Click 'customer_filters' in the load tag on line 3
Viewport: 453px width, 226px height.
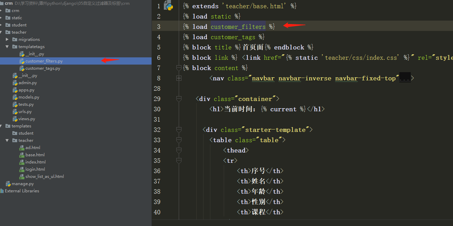238,27
